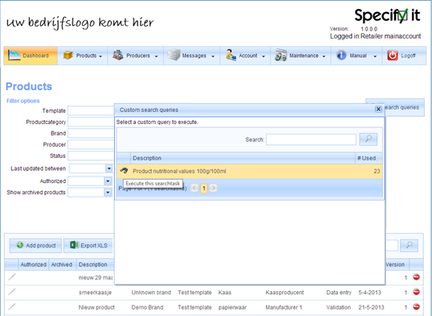Go to the previous page in the dialog pager
Image resolution: width=432 pixels, height=316 pixels.
[x=194, y=188]
